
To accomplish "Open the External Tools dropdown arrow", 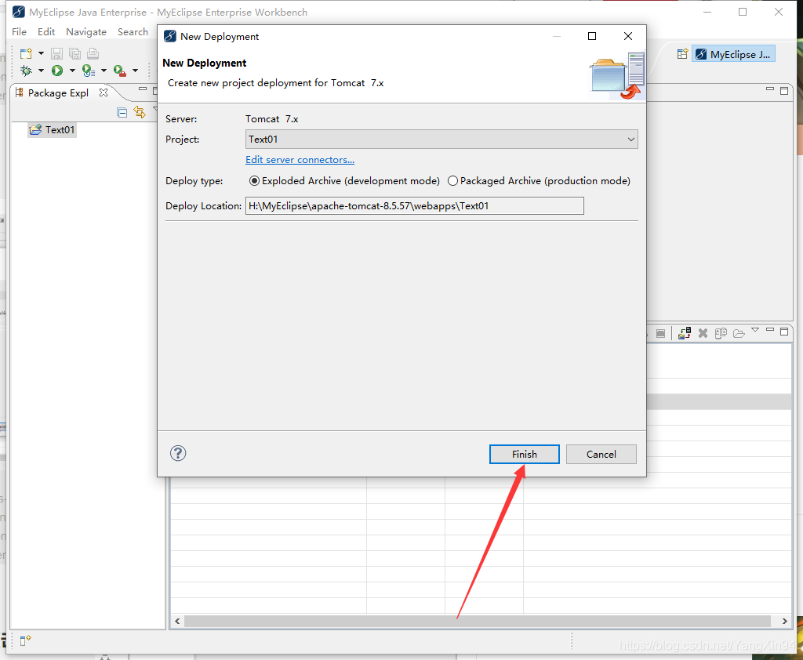I will coord(135,70).
